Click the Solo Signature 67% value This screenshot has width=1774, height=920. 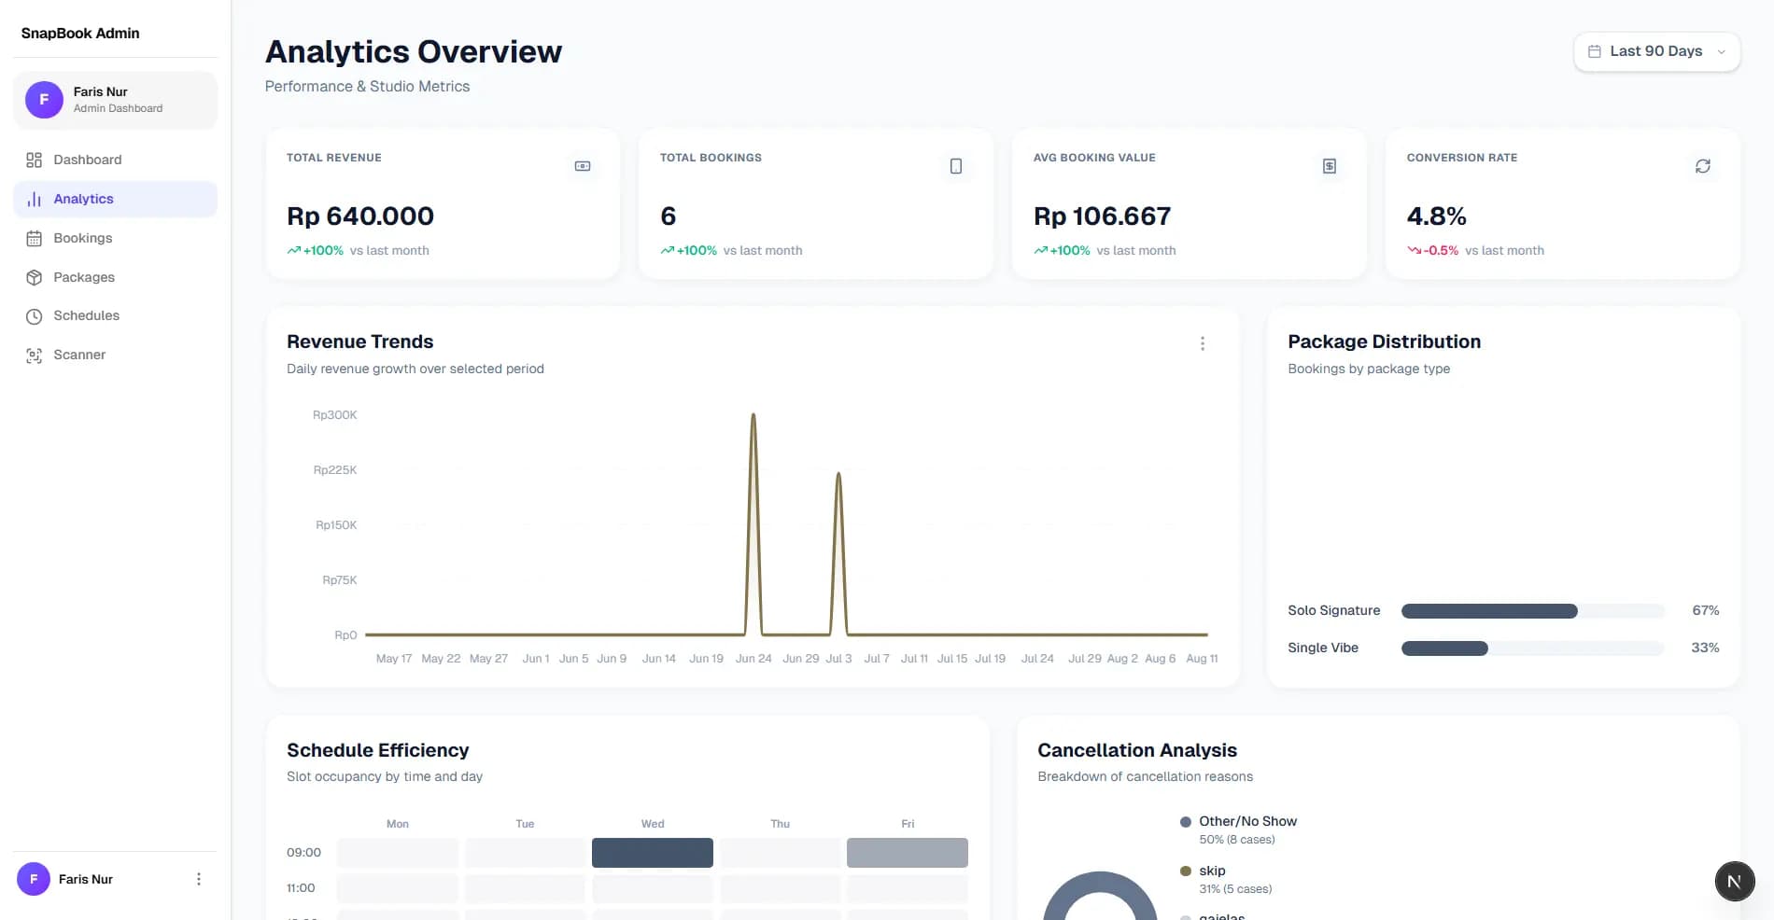click(1706, 610)
